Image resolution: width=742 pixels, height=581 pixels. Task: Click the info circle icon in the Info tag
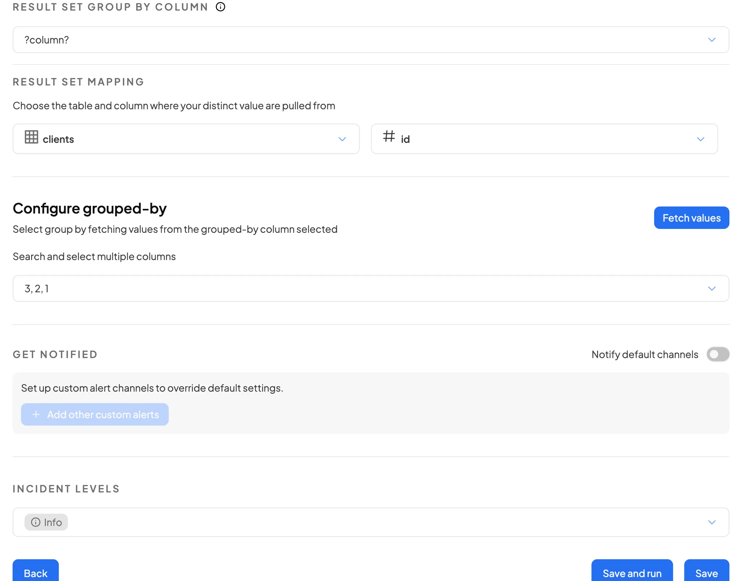tap(36, 522)
